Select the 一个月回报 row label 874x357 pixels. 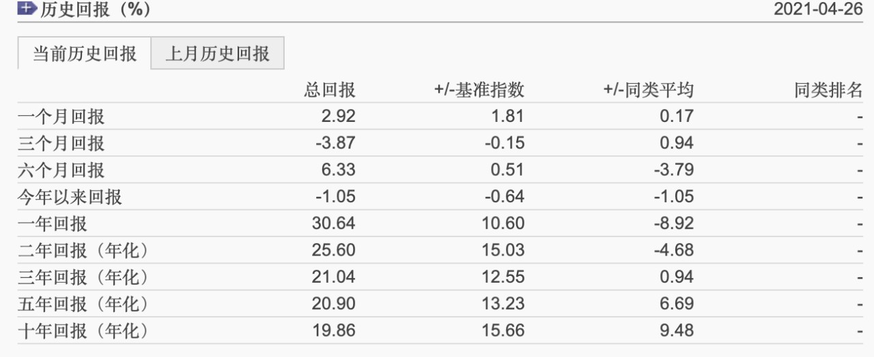61,117
